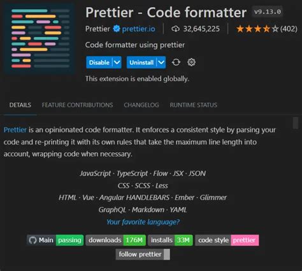The height and width of the screenshot is (271, 302).
Task: Click the Prettier - Code formatter title
Action: point(166,12)
